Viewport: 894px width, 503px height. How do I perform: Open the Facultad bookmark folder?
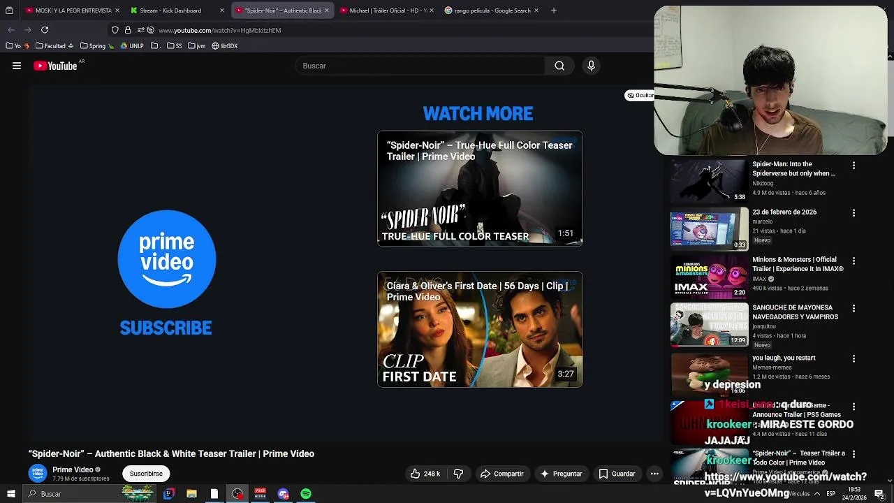[54, 46]
